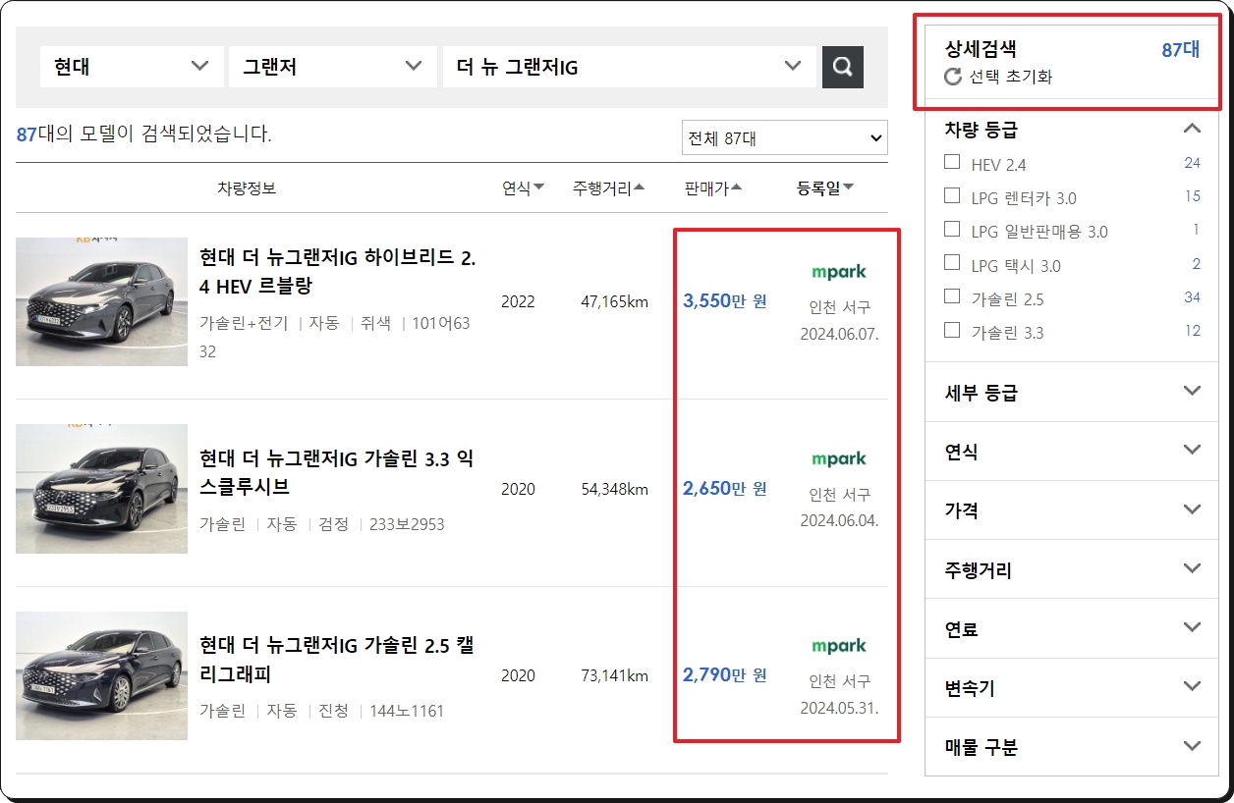Image resolution: width=1234 pixels, height=803 pixels.
Task: Open the 현대 manufacturer dropdown
Action: point(132,67)
